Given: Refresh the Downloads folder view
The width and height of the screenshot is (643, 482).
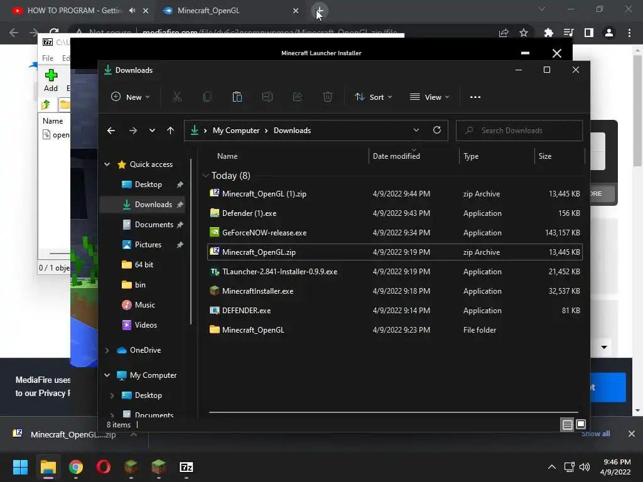Looking at the screenshot, I should [437, 131].
